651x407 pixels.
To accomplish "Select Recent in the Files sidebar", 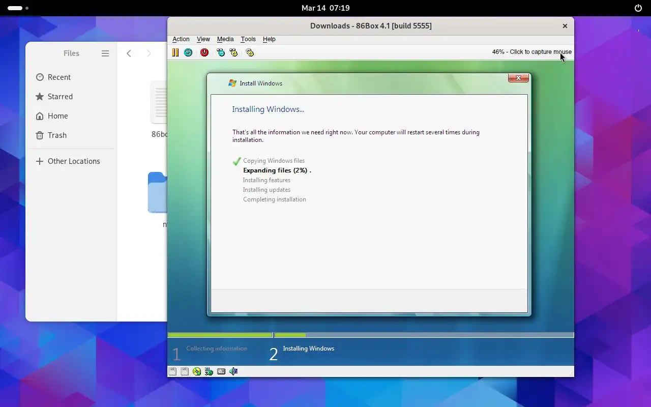I will coord(71,77).
